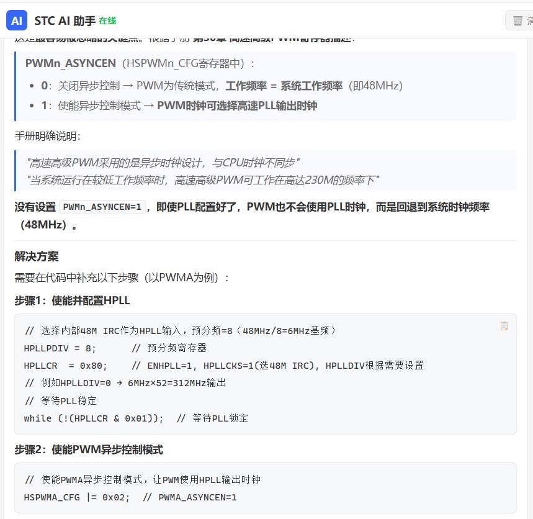
Task: Click the quote about 异步时钟设计
Action: coord(163,163)
